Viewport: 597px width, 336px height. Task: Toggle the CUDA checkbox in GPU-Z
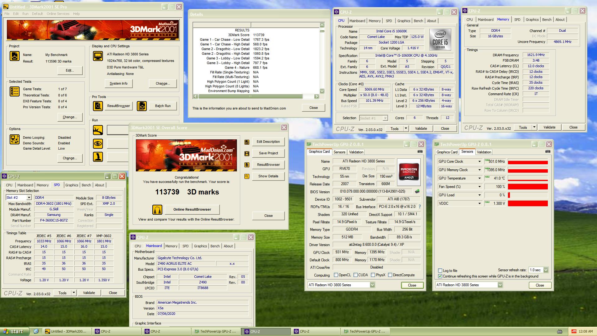coord(355,275)
